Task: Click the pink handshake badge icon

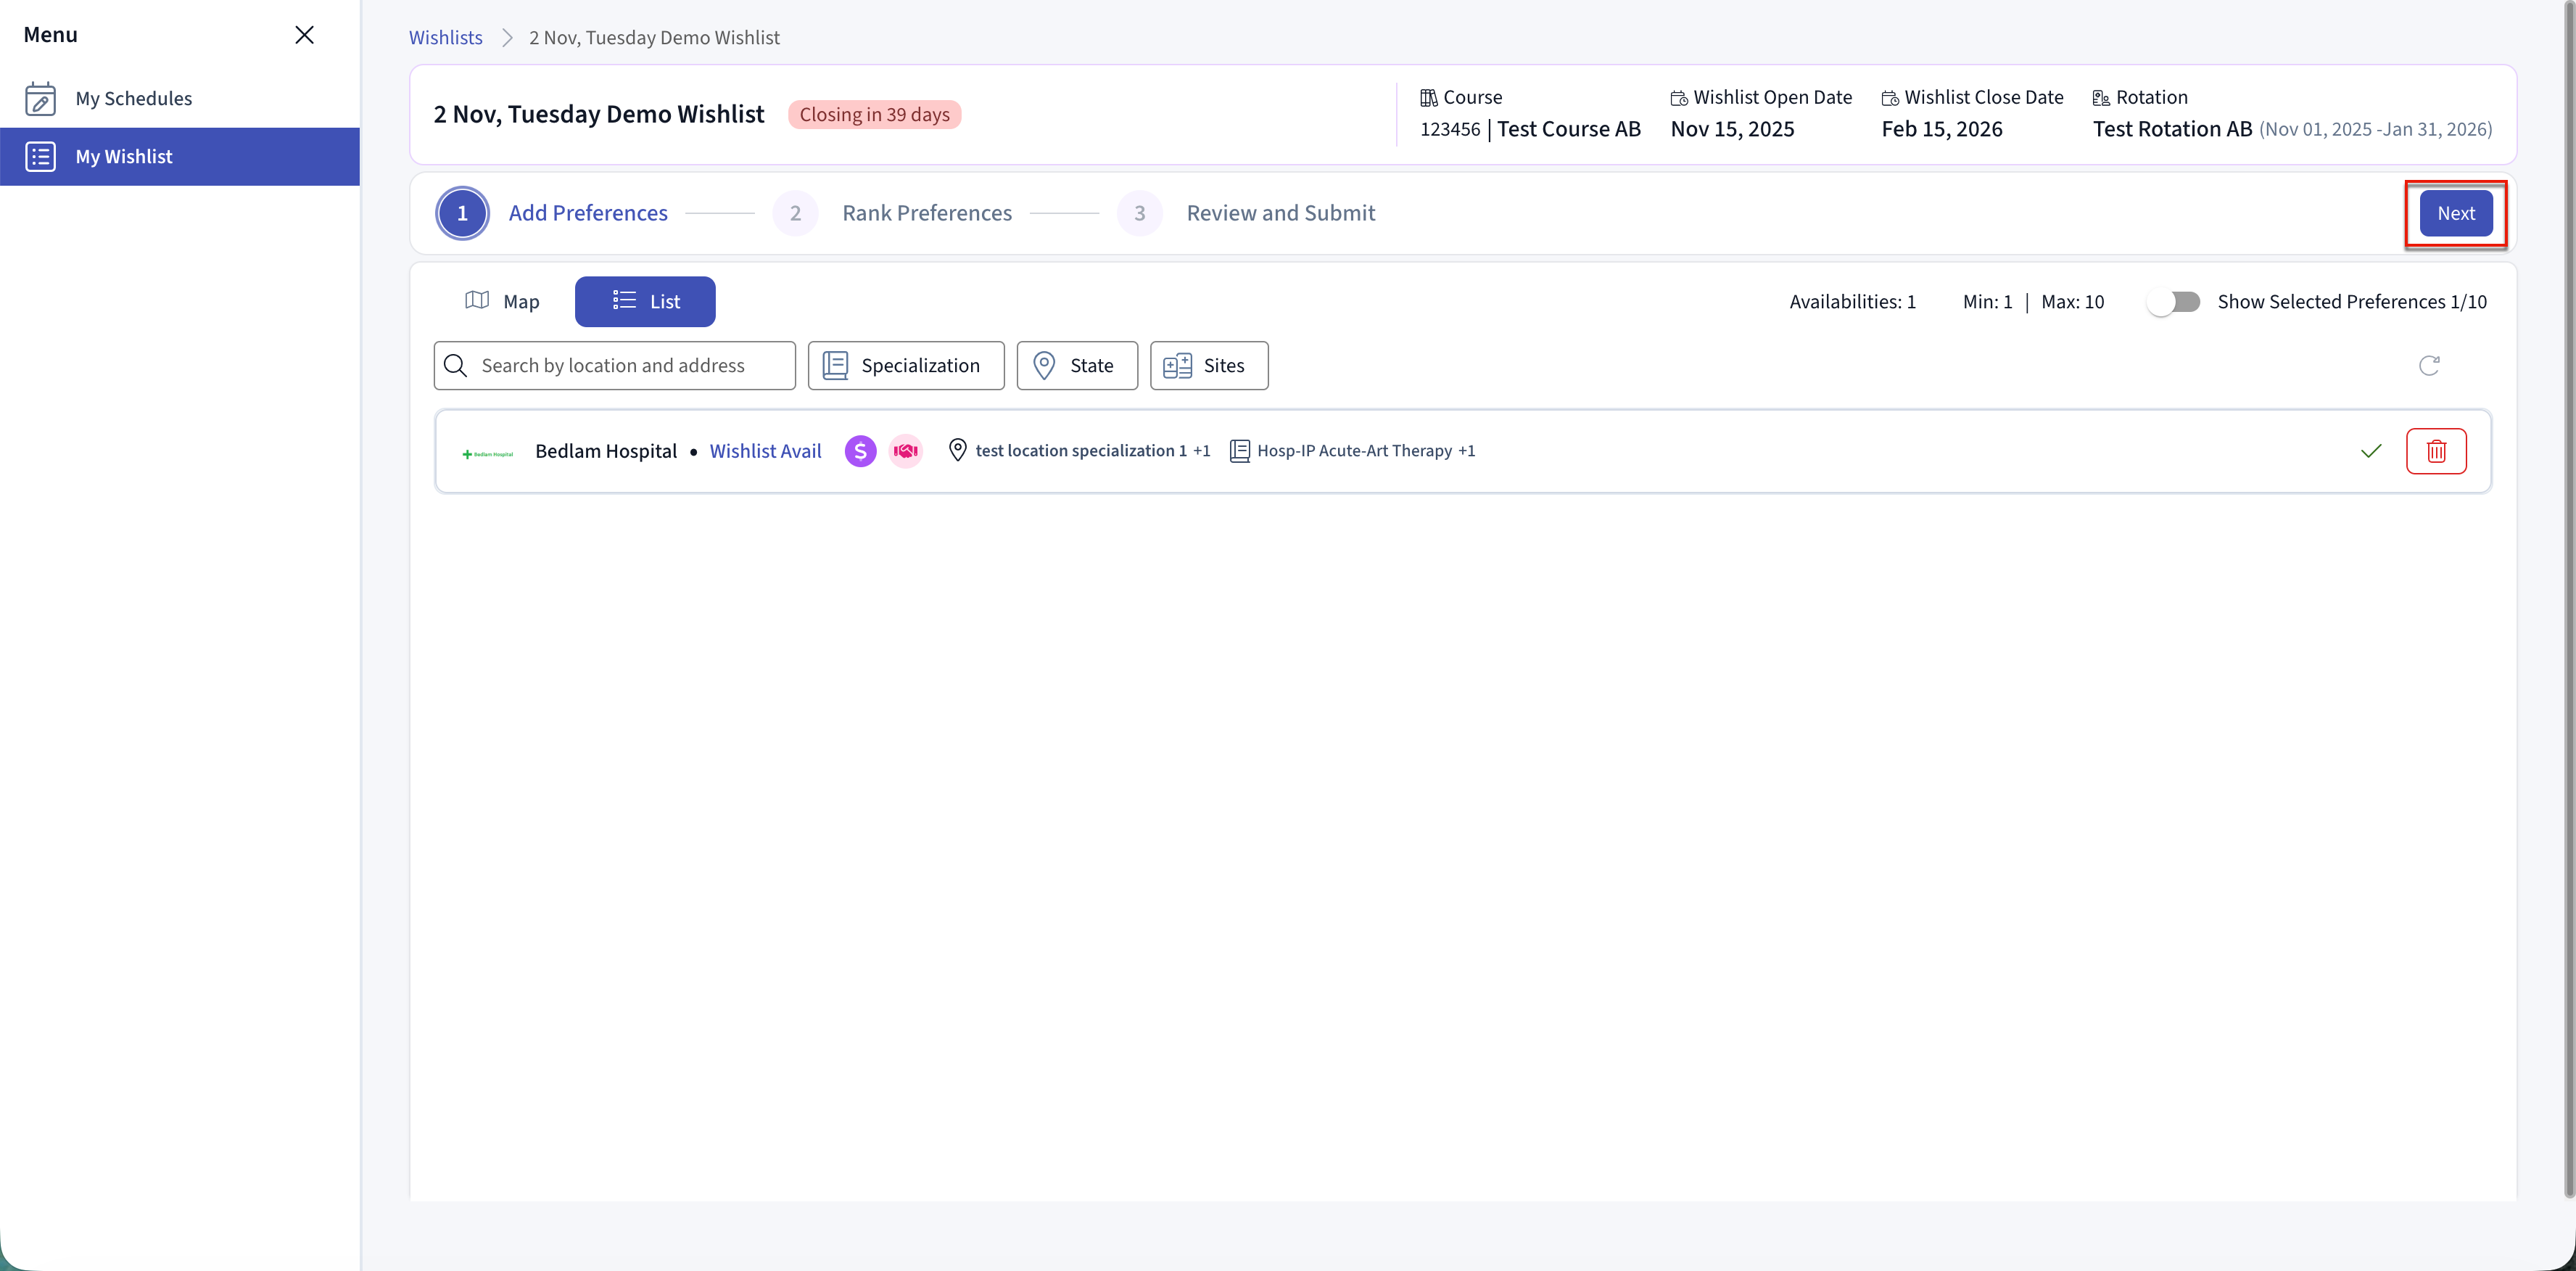Action: coord(905,451)
